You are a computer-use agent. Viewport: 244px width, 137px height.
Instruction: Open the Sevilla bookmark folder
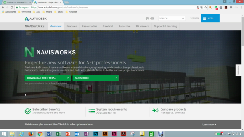[x=59, y=12]
